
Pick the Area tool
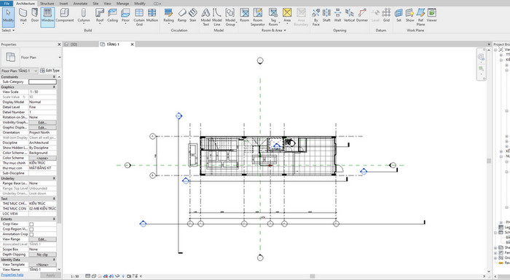[x=287, y=16]
